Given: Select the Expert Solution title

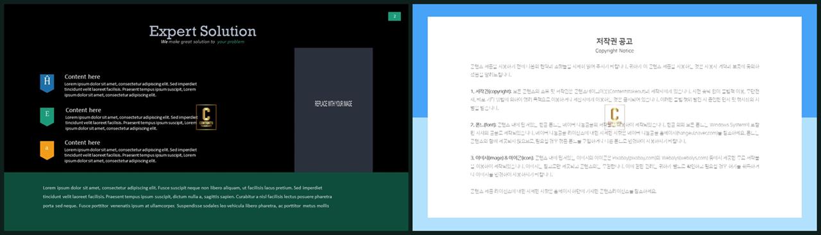Looking at the screenshot, I should 203,31.
